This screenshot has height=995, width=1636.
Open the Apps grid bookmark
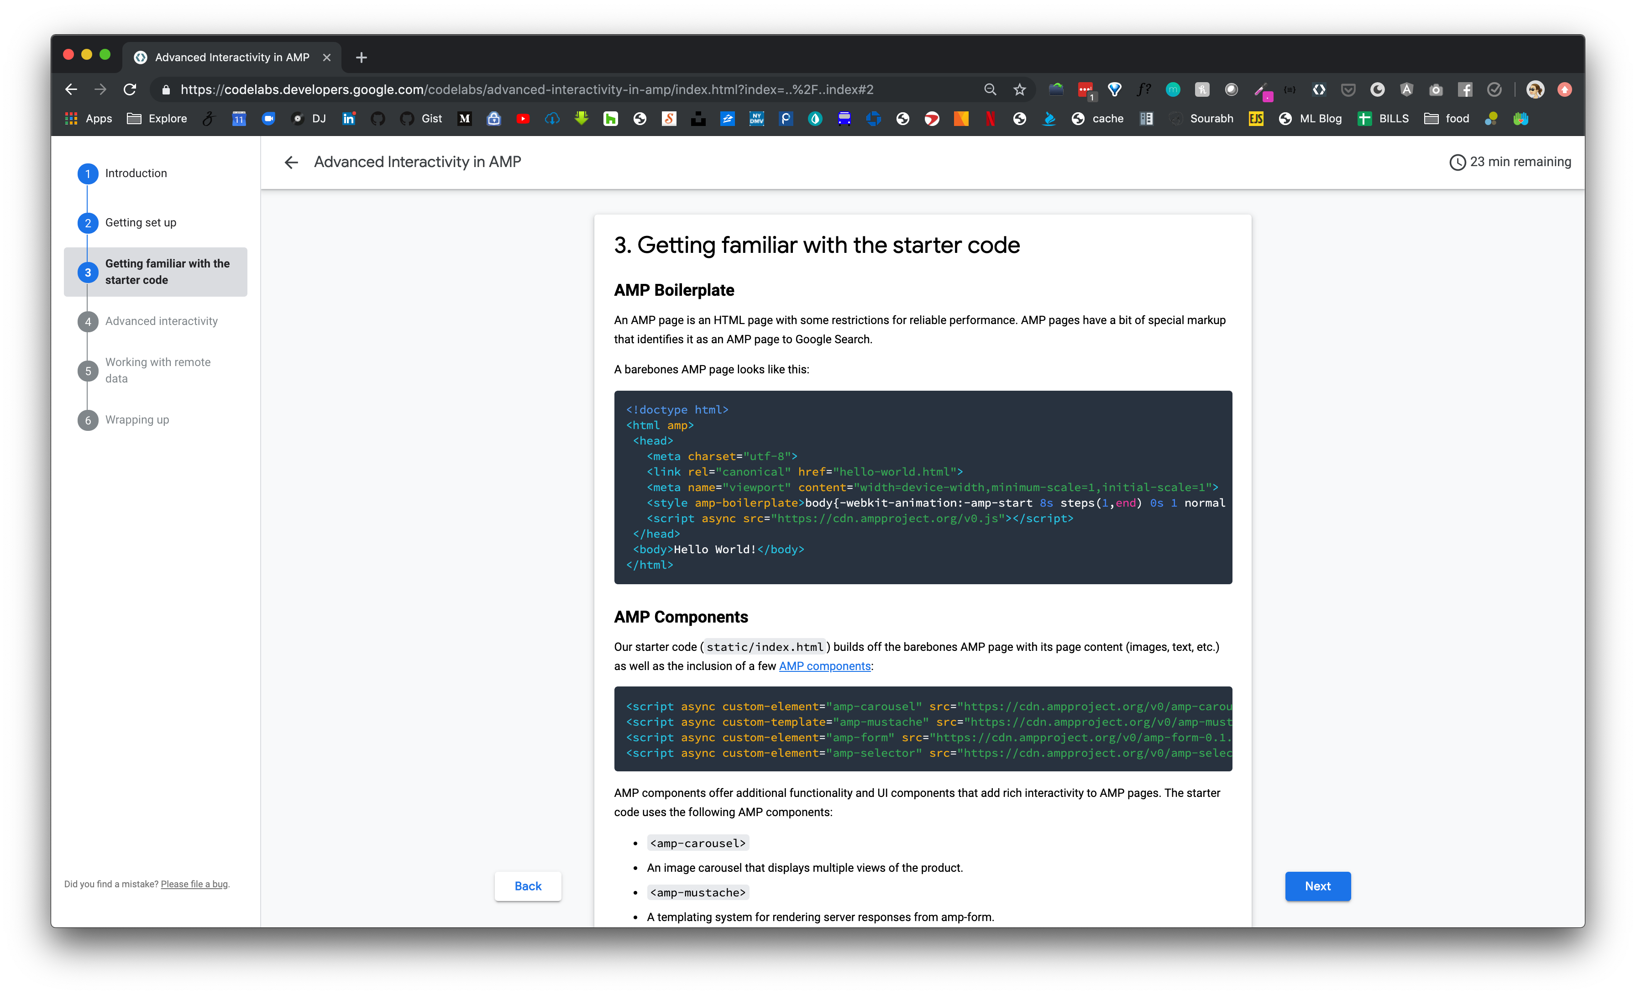(x=88, y=119)
